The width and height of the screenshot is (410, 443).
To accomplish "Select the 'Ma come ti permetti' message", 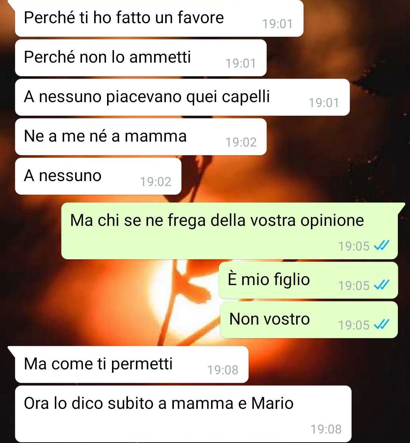I will (x=132, y=364).
